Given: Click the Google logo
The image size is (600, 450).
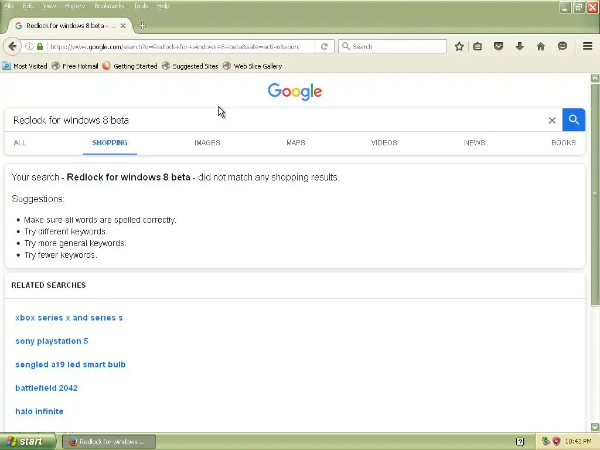Looking at the screenshot, I should (295, 91).
